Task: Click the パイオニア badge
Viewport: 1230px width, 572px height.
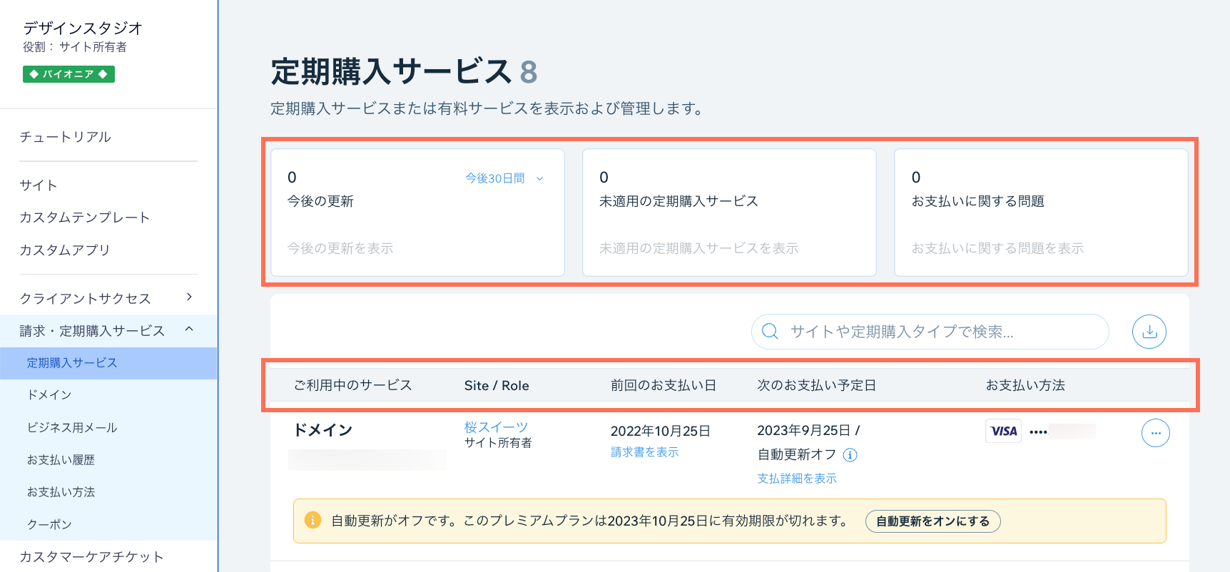Action: (68, 74)
